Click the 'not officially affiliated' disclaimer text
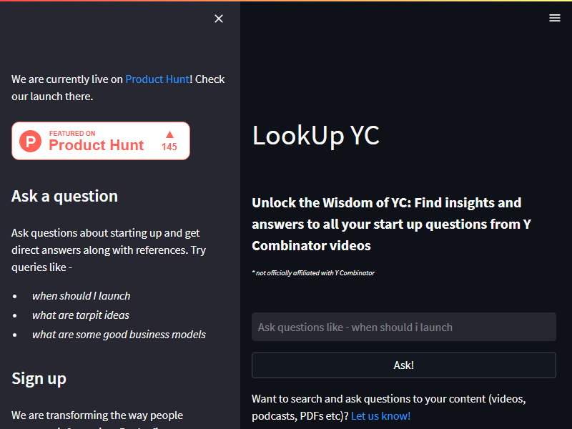The width and height of the screenshot is (572, 429). (313, 273)
